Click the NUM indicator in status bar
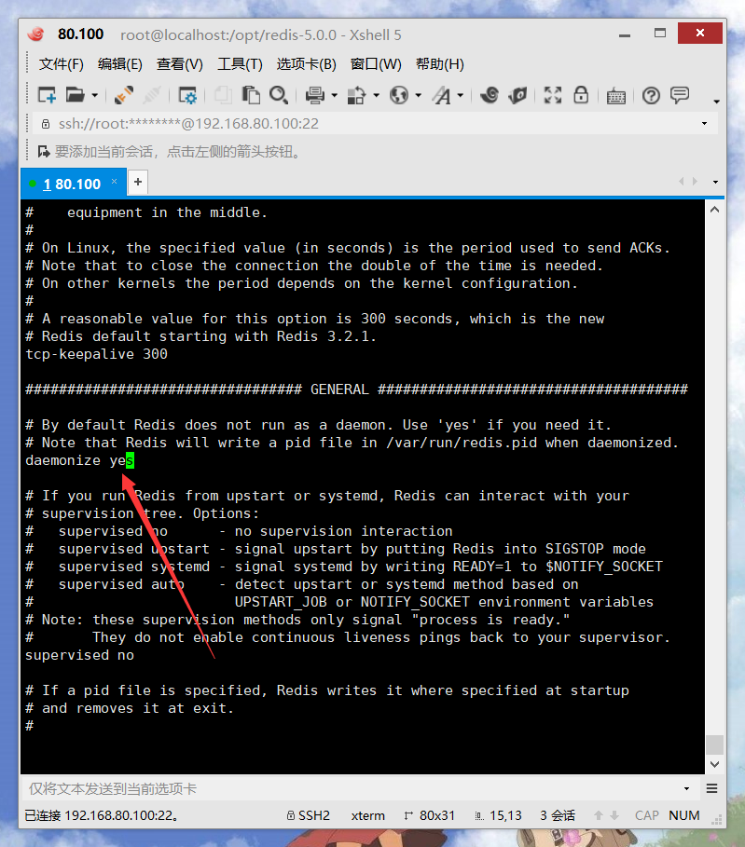745x847 pixels. coord(683,815)
